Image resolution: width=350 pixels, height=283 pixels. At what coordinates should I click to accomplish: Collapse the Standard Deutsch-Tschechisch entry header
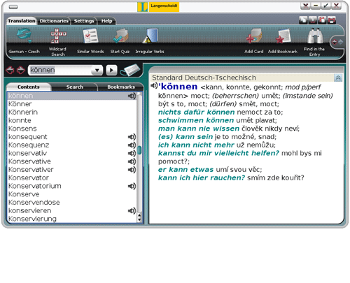tap(338, 78)
